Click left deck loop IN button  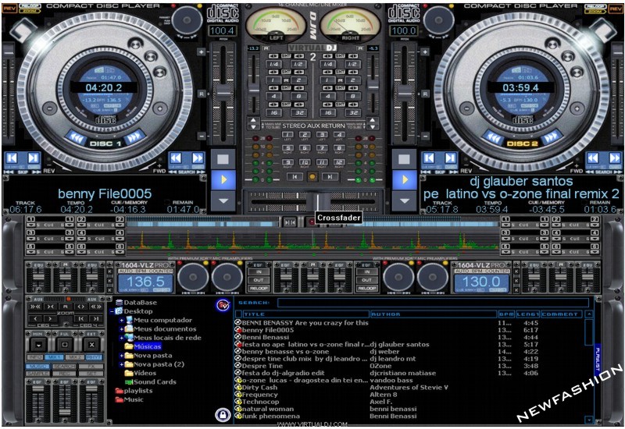259,272
